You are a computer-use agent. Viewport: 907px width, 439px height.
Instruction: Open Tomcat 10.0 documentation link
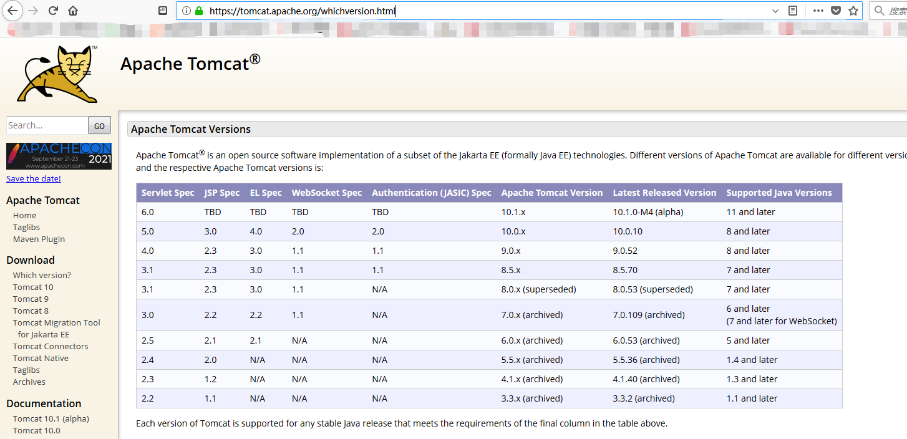pos(37,430)
